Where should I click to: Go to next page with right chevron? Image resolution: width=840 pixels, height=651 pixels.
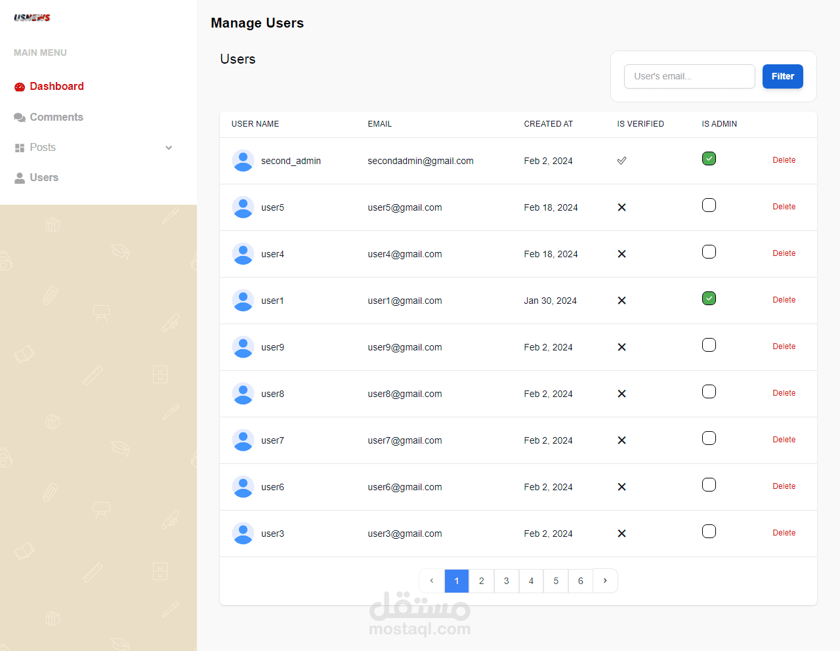(605, 581)
